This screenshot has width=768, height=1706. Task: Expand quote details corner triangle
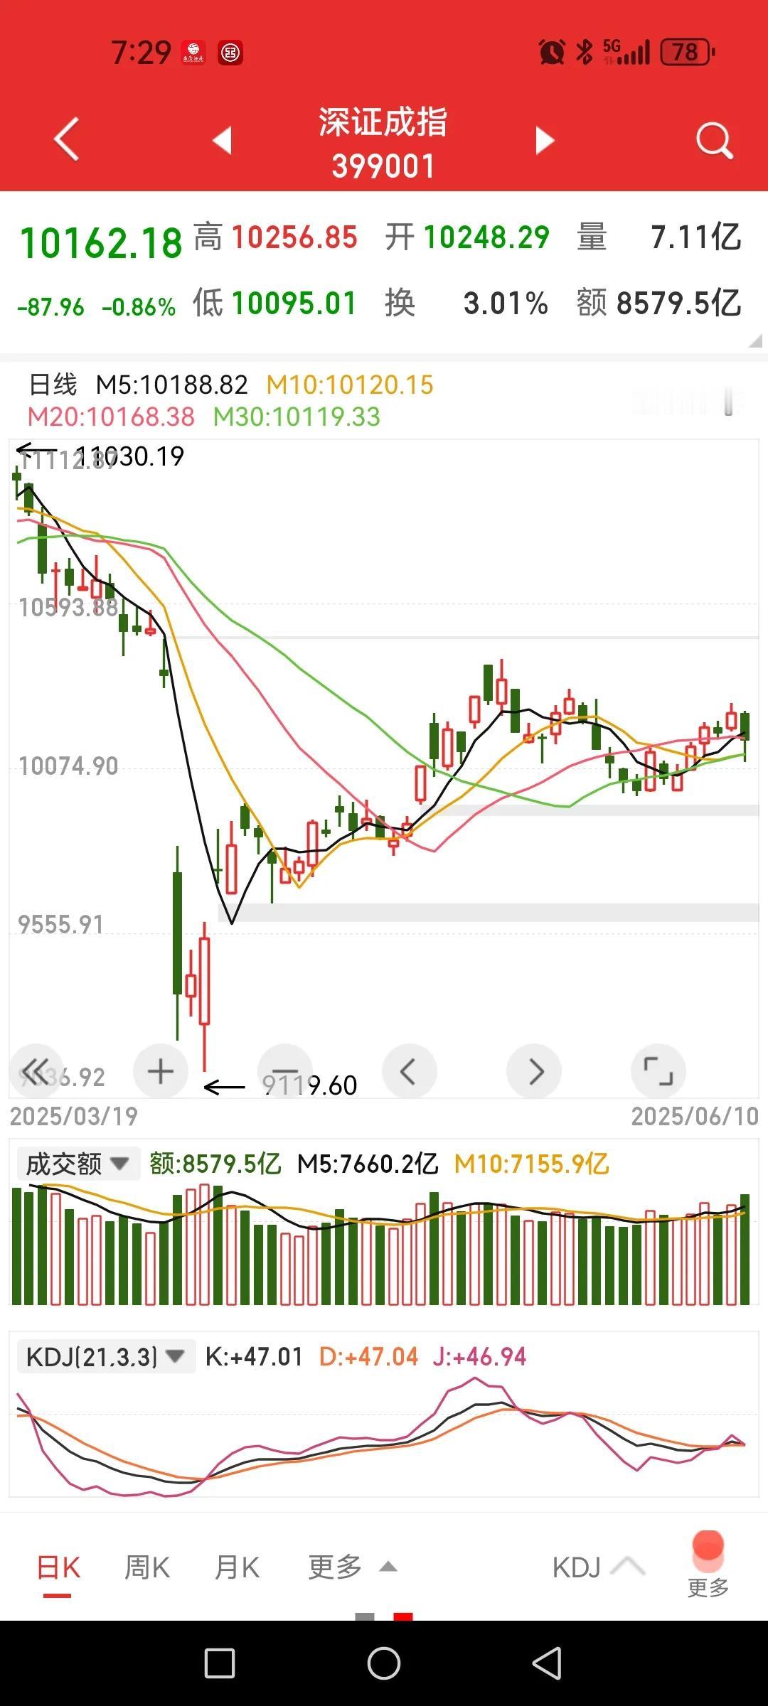pyautogui.click(x=755, y=341)
